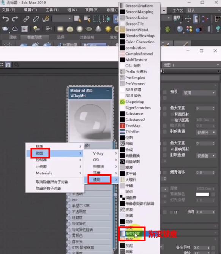Click the V-Ray sun icon
Image resolution: width=221 pixels, height=254 pixels.
[x=108, y=29]
